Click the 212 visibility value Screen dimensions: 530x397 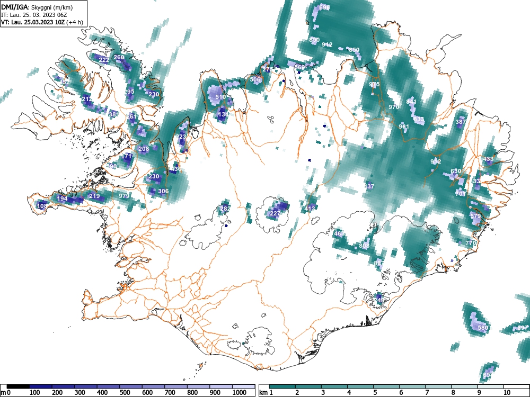[x=87, y=99]
